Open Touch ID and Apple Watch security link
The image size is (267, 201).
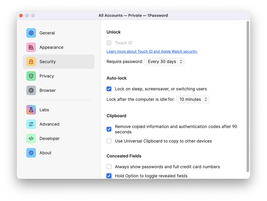point(152,52)
